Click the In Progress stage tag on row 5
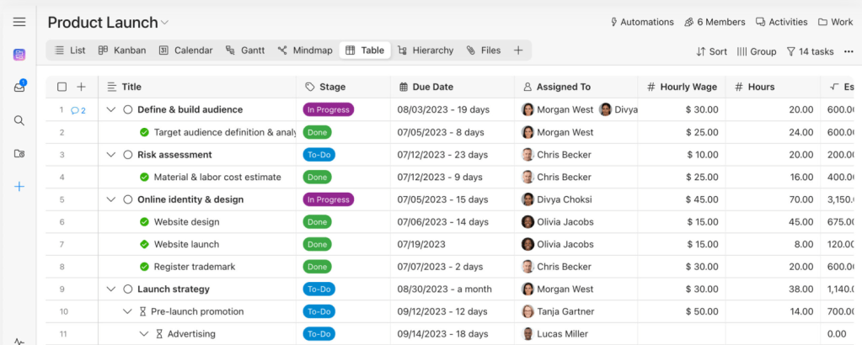 (328, 199)
